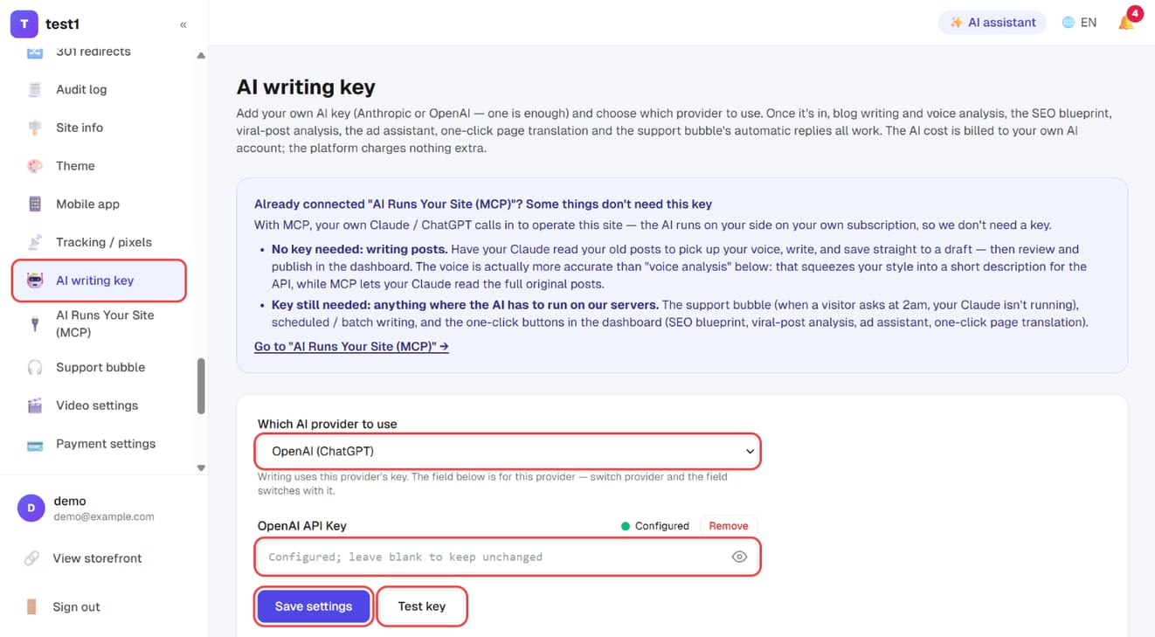
Task: Open 301 redirects in the sidebar
Action: pos(93,52)
